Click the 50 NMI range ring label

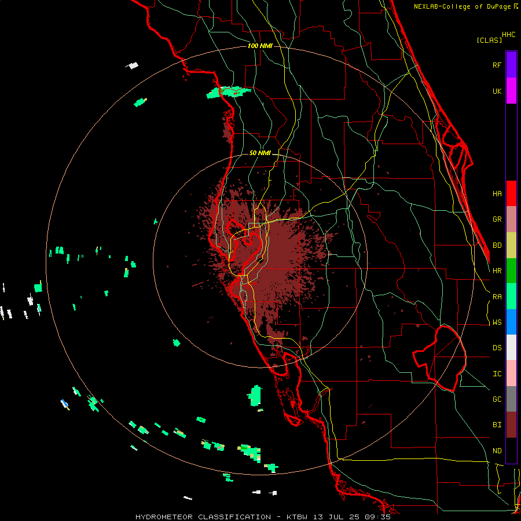point(260,153)
